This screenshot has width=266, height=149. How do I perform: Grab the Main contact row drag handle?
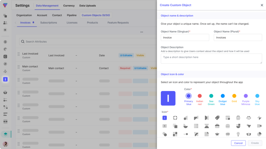19,67
